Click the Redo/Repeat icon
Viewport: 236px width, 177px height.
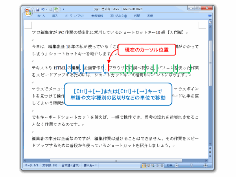51,9
